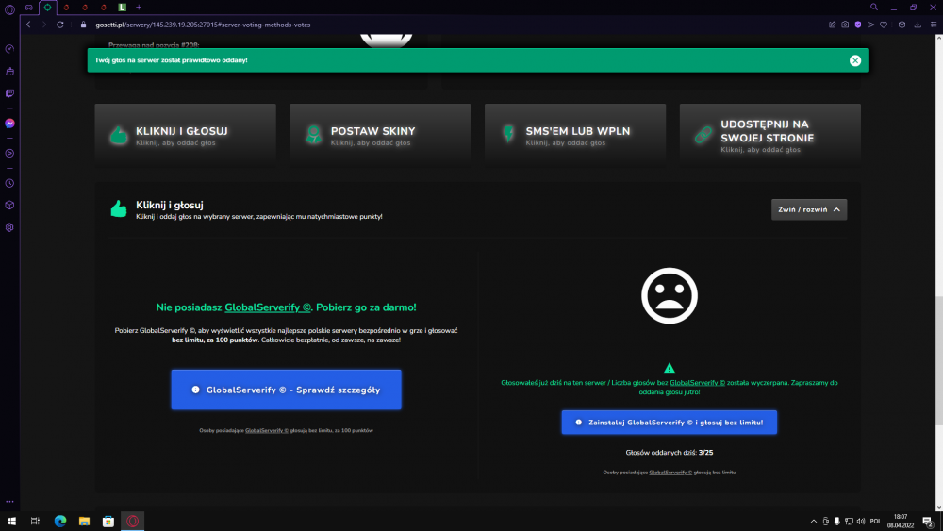The height and width of the screenshot is (531, 943).
Task: Open the extensions cube icon in address bar
Action: pos(902,25)
